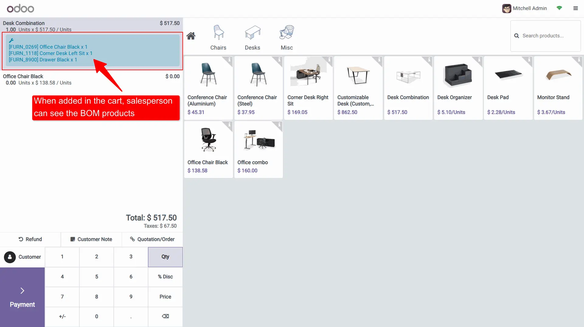
Task: Click the Refund button
Action: [30, 239]
